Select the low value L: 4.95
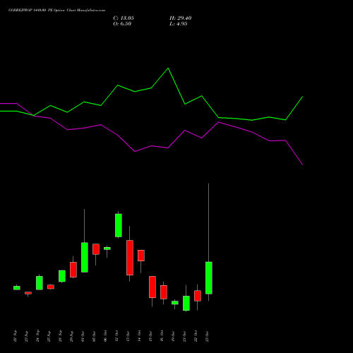 tap(179, 24)
